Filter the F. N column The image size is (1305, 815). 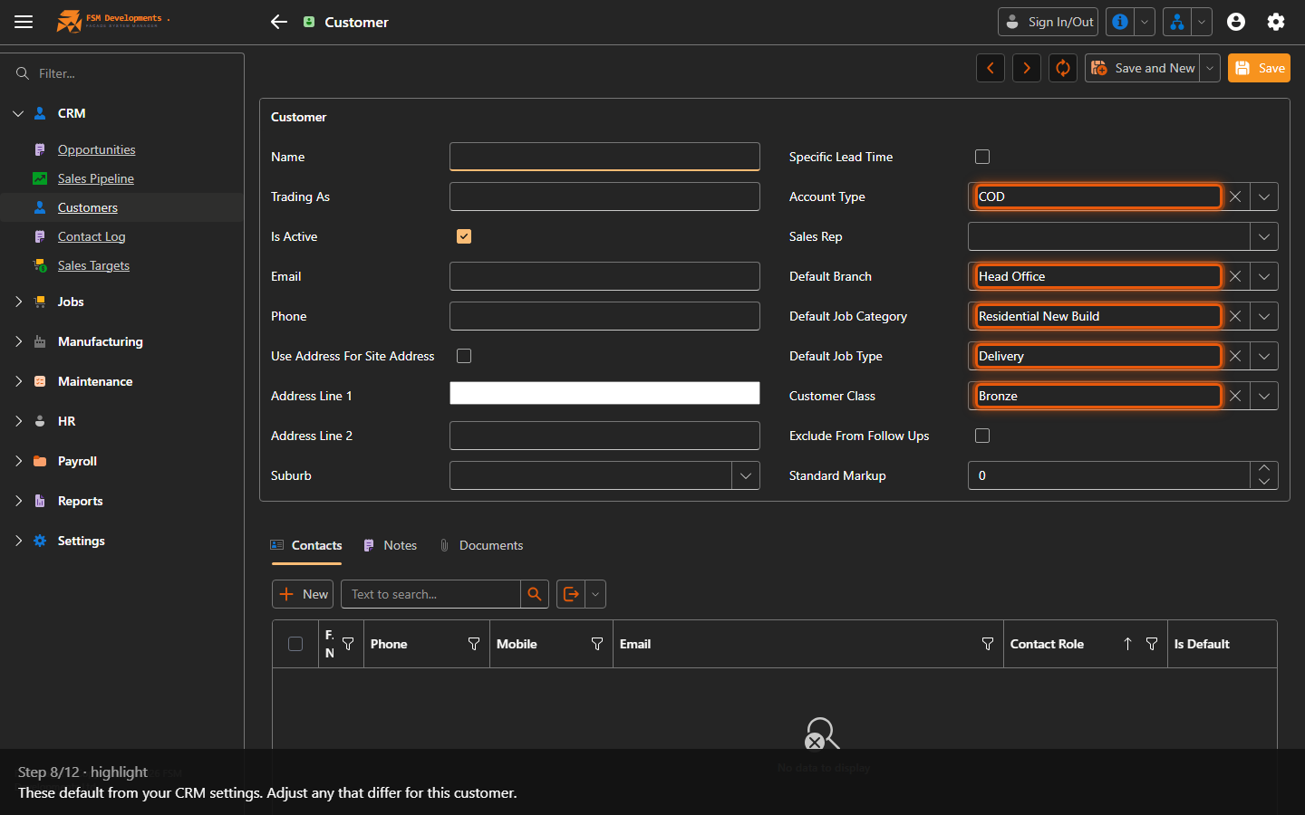tap(348, 644)
